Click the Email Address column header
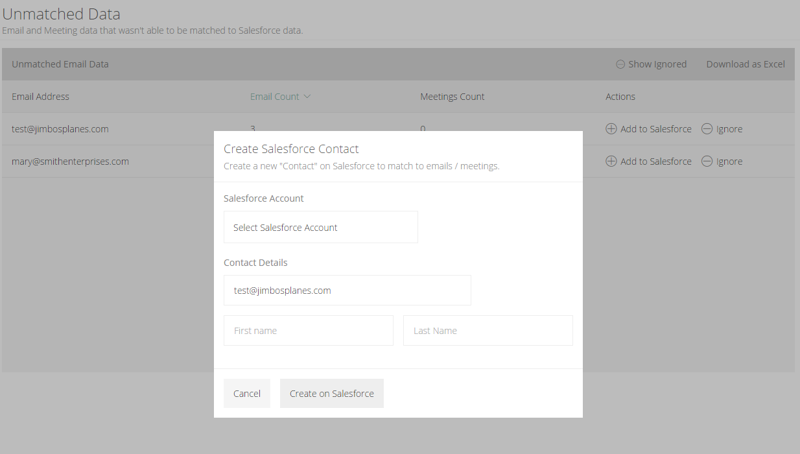 (40, 97)
